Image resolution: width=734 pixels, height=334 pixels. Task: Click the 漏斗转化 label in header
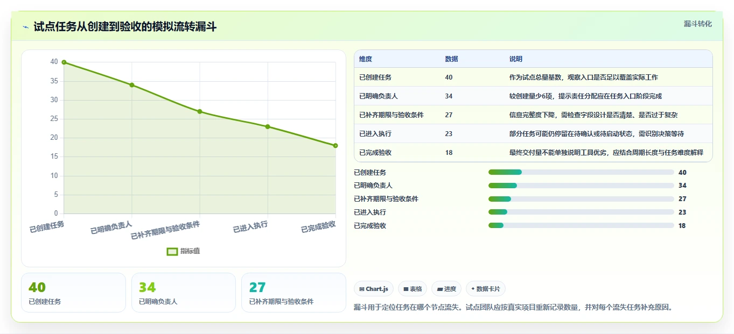coord(697,24)
